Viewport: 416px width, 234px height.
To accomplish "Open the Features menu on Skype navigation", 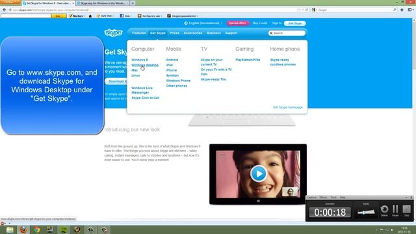I will tap(138, 33).
